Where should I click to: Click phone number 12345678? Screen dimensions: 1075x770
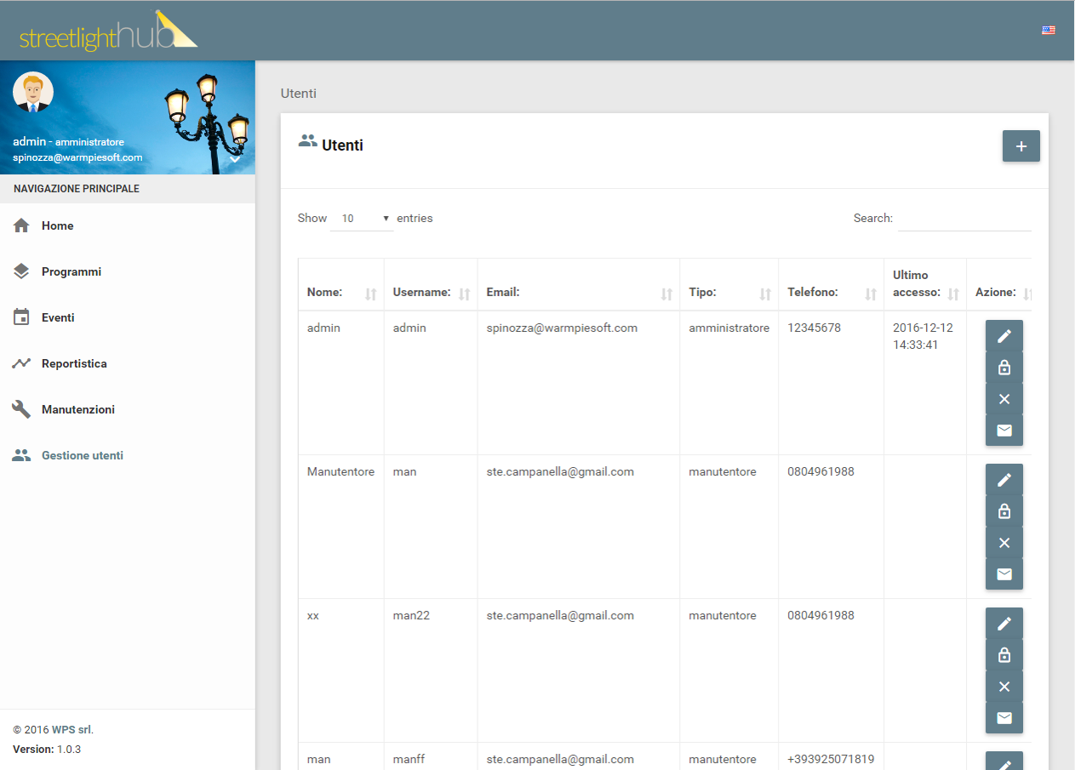[x=814, y=328]
